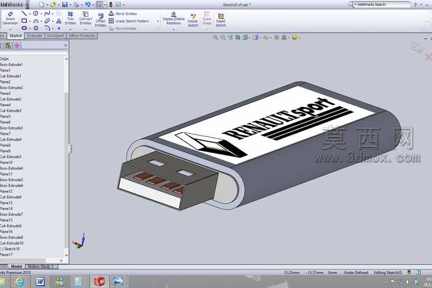Select the Ellipse sketch tool
The width and height of the screenshot is (432, 288).
tap(47, 21)
